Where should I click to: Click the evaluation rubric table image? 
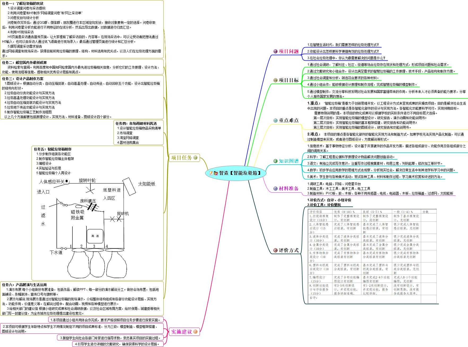tap(373, 256)
